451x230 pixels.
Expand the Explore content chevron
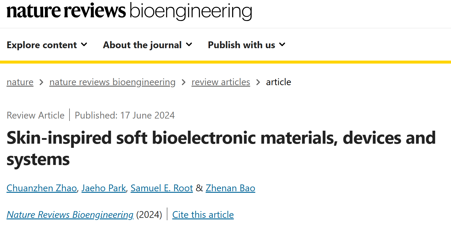click(84, 45)
